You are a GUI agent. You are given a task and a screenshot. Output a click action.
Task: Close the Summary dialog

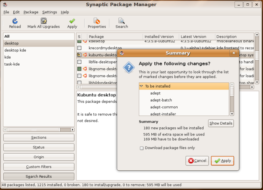[234, 53]
